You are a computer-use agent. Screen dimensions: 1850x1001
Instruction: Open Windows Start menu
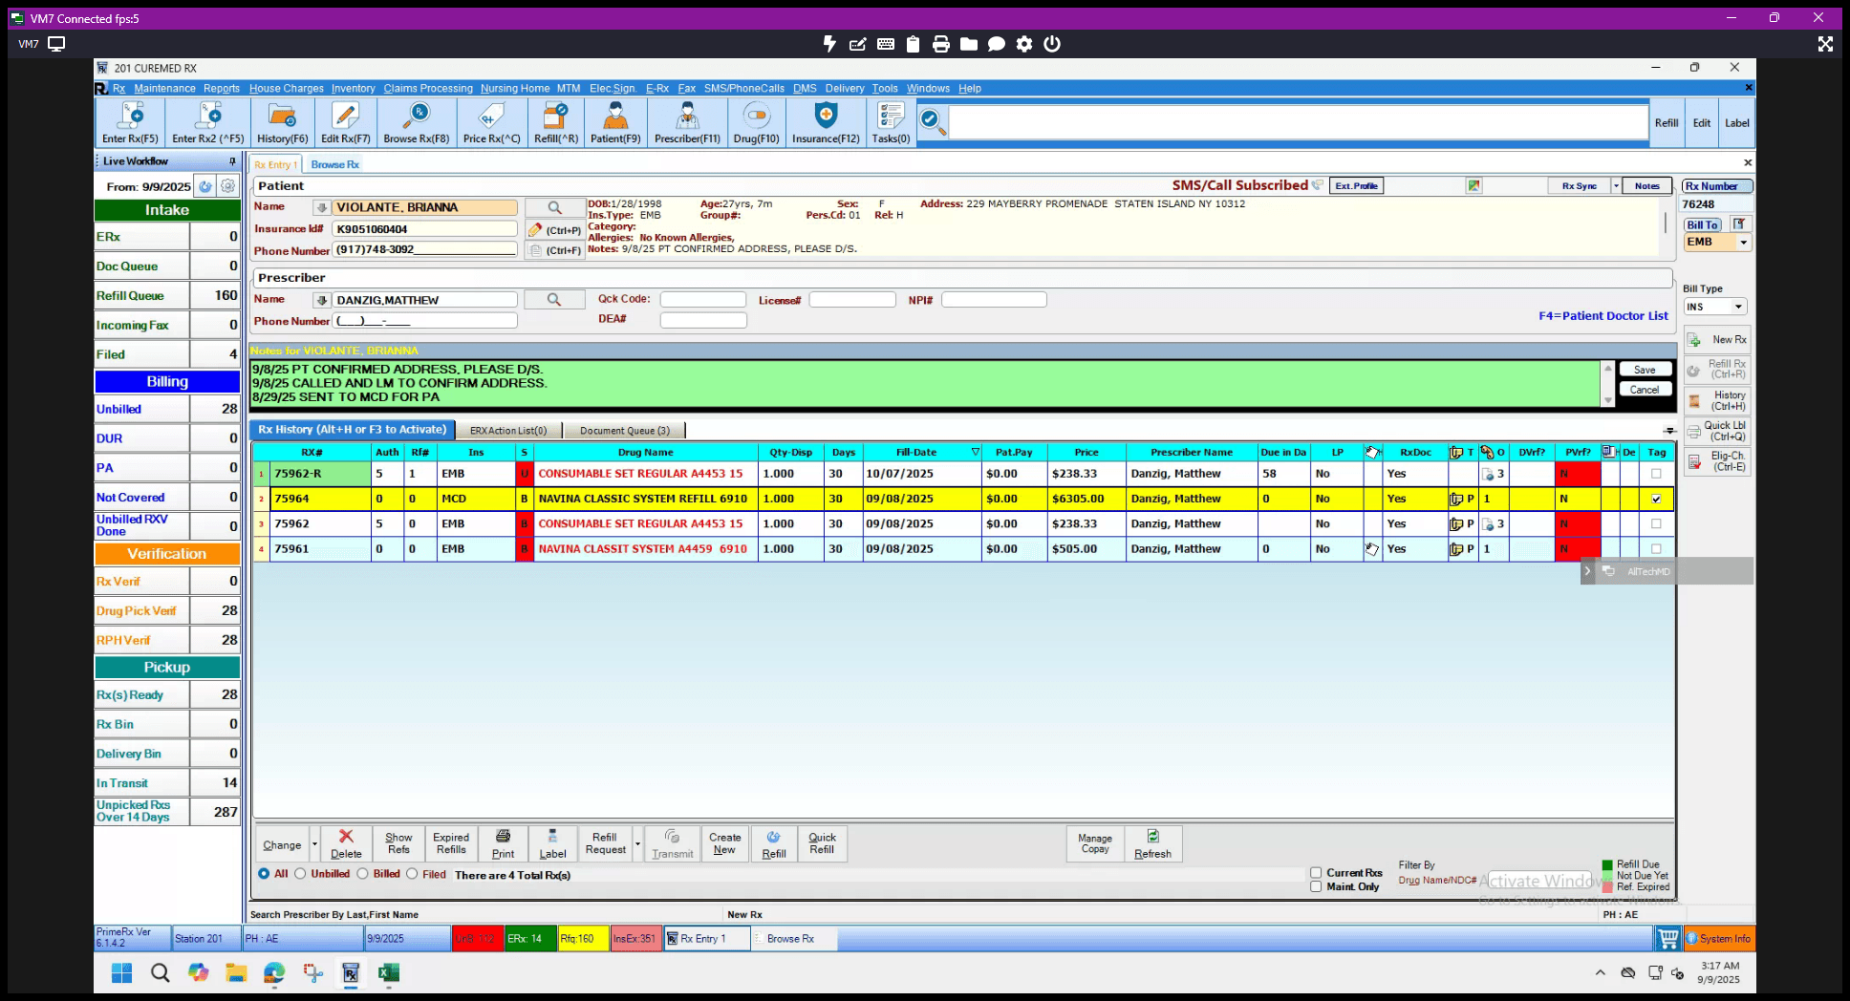coord(121,973)
